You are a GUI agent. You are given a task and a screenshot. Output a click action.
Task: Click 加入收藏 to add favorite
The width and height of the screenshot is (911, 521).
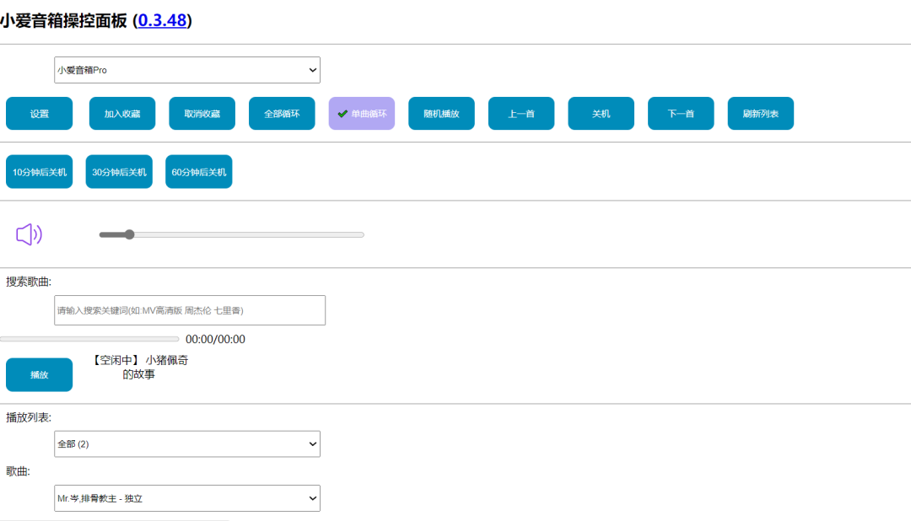coord(122,113)
